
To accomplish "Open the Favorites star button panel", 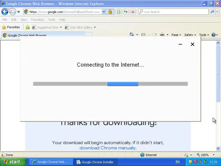I will (x=11, y=27).
